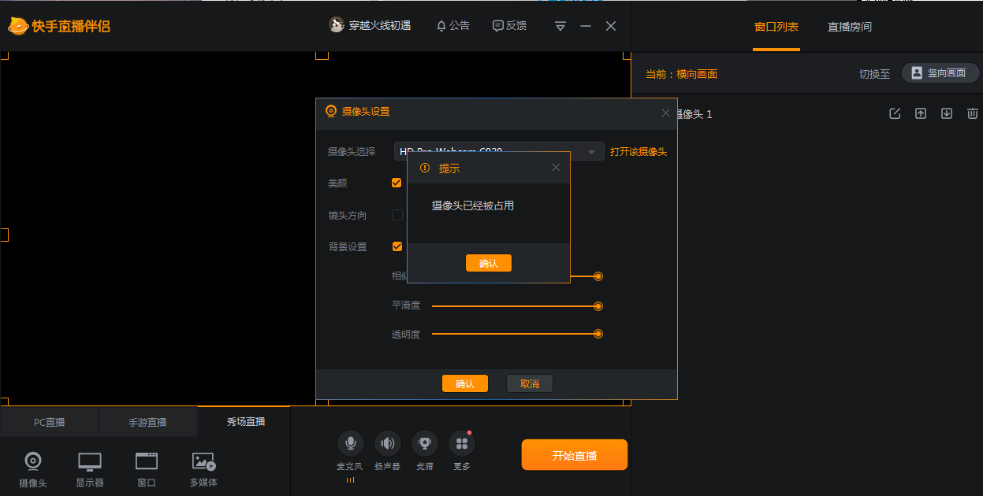983x496 pixels.
Task: Click the 开始直播 button
Action: (575, 455)
